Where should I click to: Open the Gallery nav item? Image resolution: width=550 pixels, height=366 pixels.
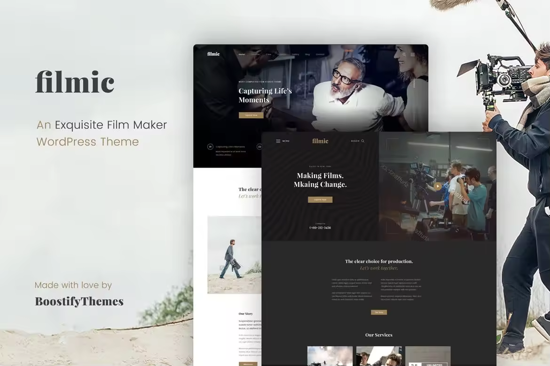click(x=295, y=54)
